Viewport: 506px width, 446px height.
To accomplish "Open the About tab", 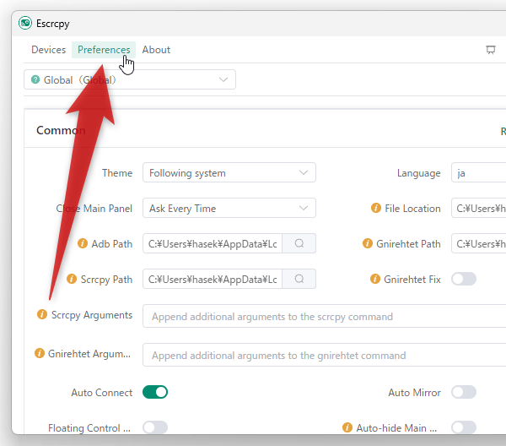I will (x=156, y=50).
